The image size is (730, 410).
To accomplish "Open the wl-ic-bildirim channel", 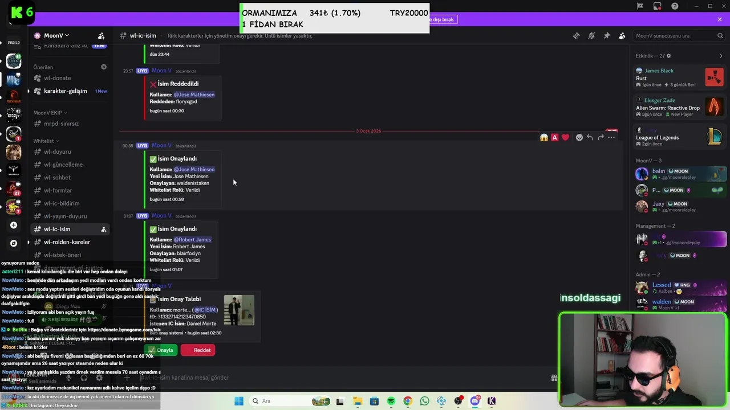I will (62, 203).
